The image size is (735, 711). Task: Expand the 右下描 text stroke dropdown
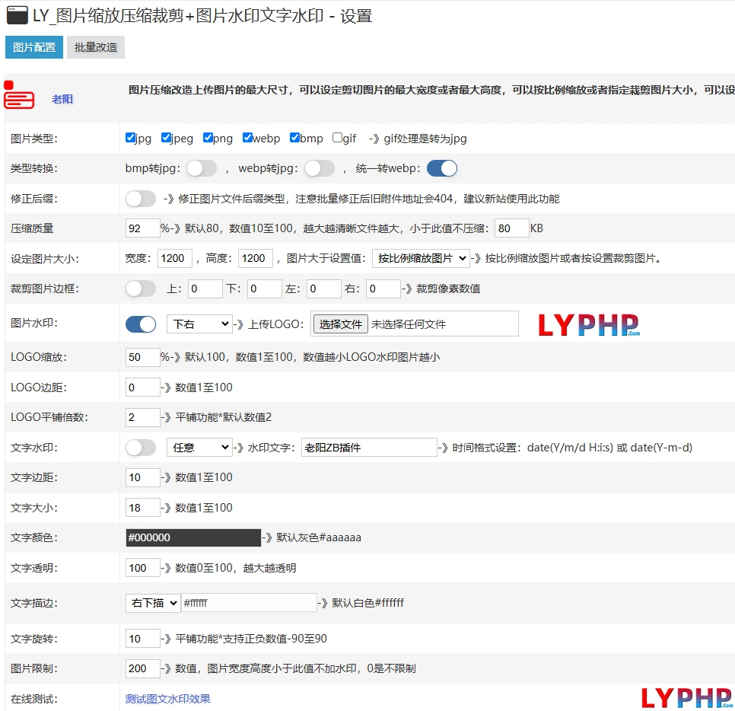[152, 603]
